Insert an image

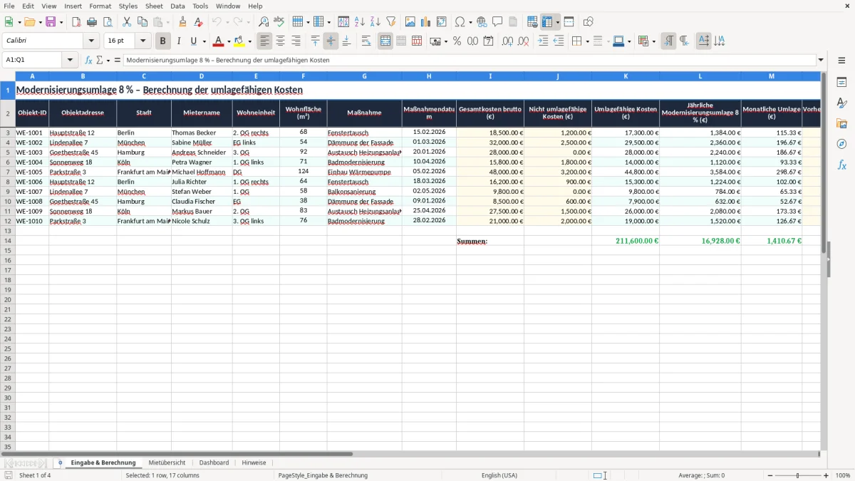tap(410, 22)
